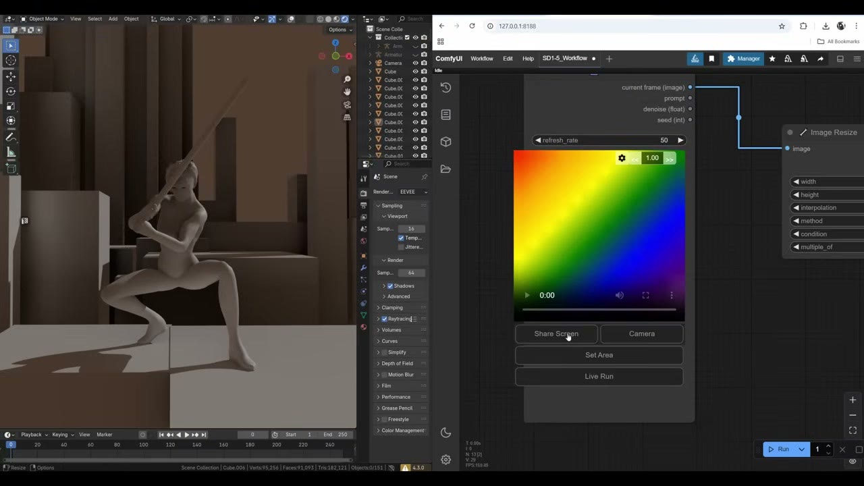Open ComfyUI settings gear in sidebar
The image size is (864, 486).
coord(446,460)
